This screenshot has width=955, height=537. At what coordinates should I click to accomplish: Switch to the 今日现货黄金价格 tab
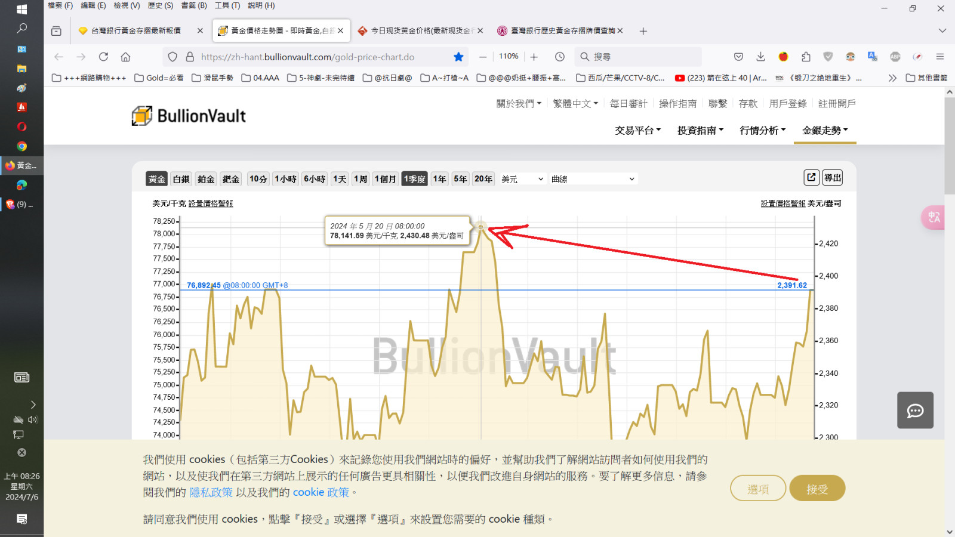(420, 31)
